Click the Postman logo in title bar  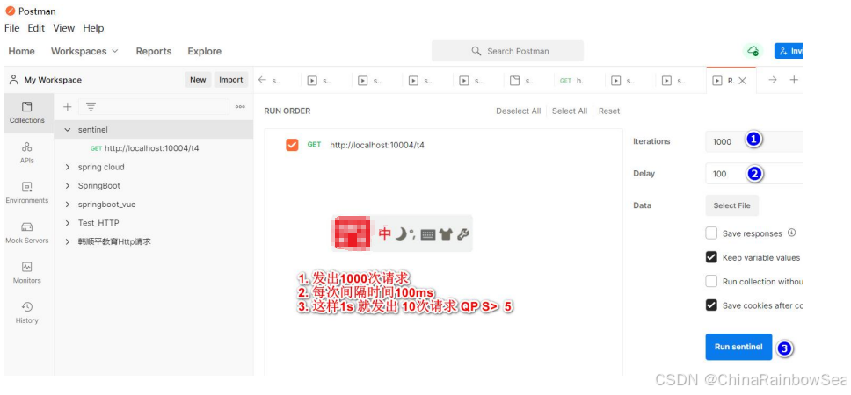coord(10,11)
